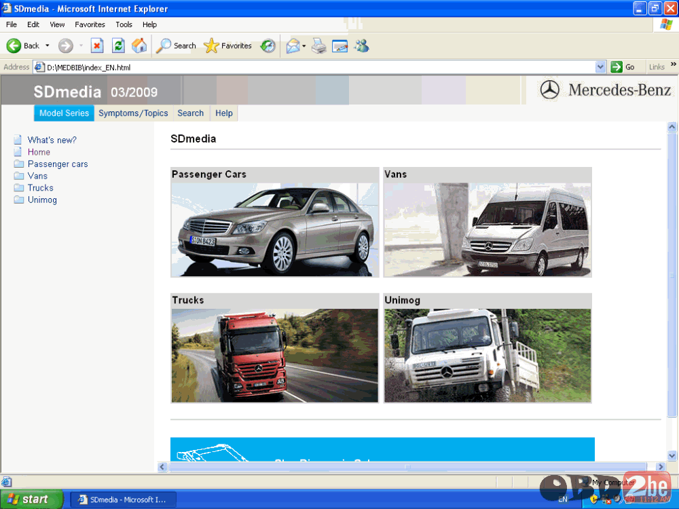
Task: Open the What's new? link
Action: (x=52, y=140)
